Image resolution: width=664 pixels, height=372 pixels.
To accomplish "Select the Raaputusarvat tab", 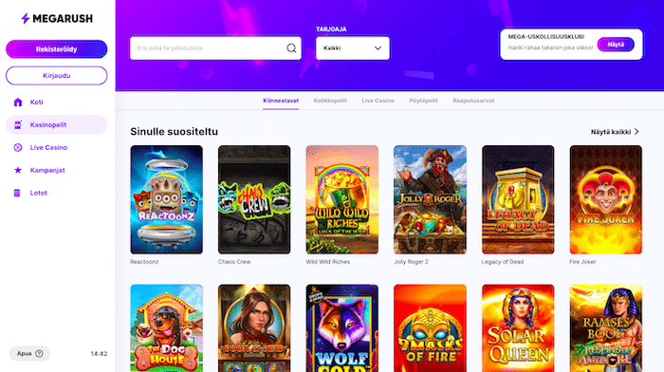I will (x=473, y=101).
